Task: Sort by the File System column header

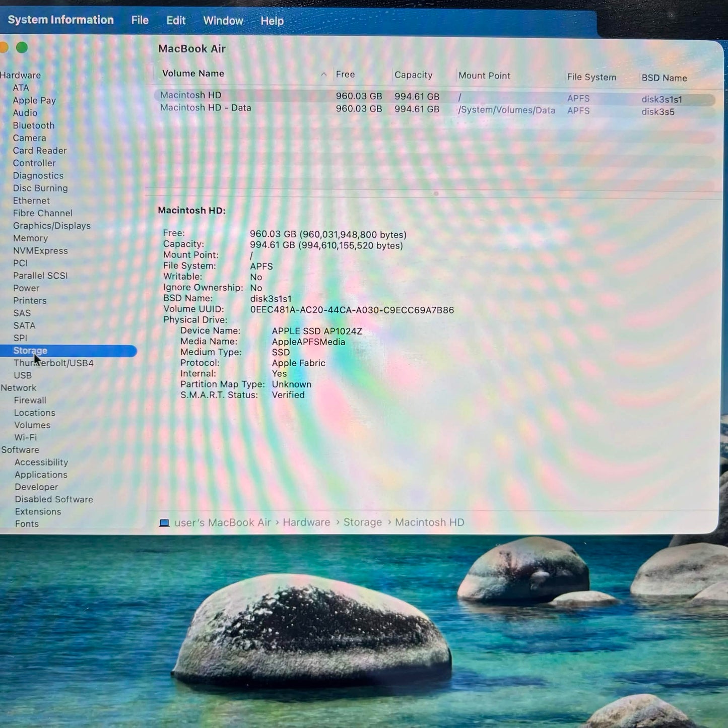Action: [x=591, y=77]
